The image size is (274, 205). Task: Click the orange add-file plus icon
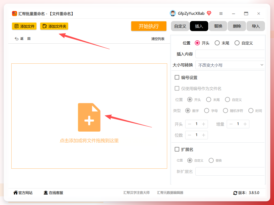tap(89, 117)
